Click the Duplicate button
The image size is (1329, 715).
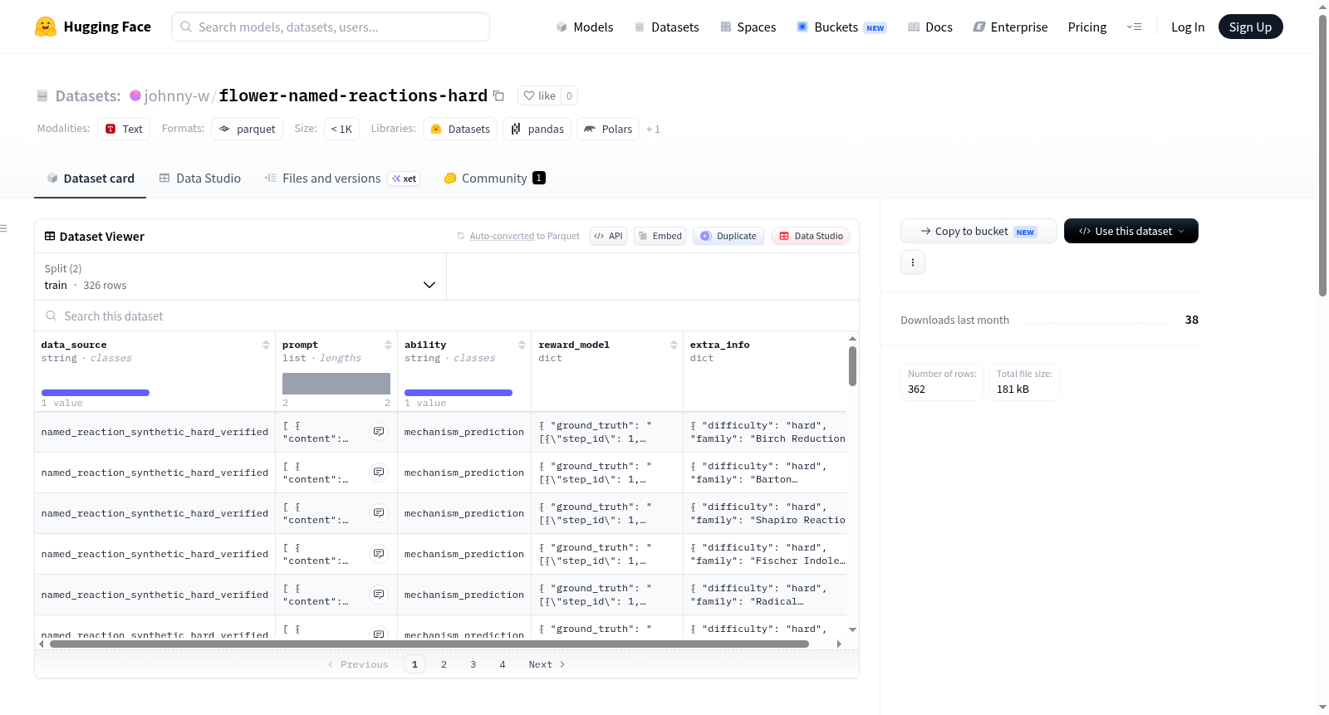[728, 236]
